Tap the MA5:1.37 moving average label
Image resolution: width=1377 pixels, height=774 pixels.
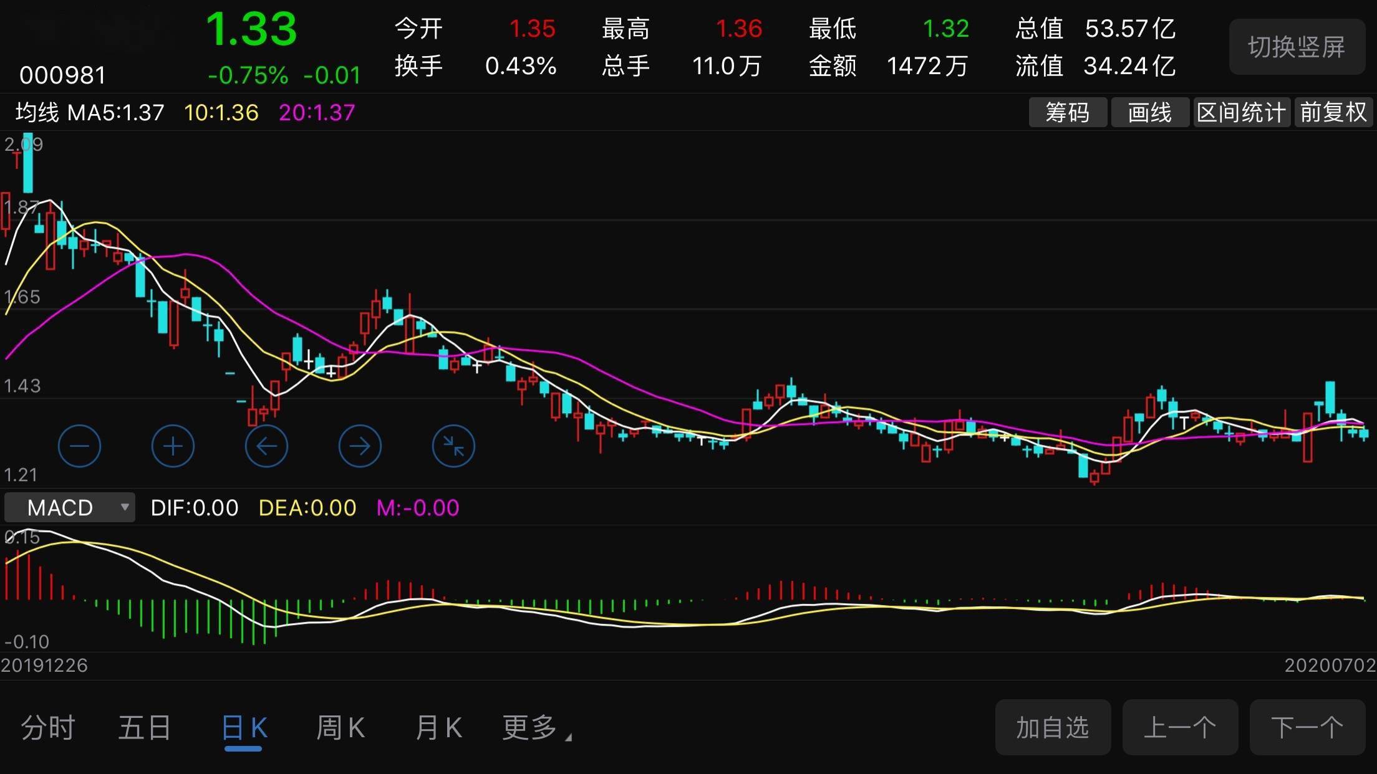click(115, 113)
